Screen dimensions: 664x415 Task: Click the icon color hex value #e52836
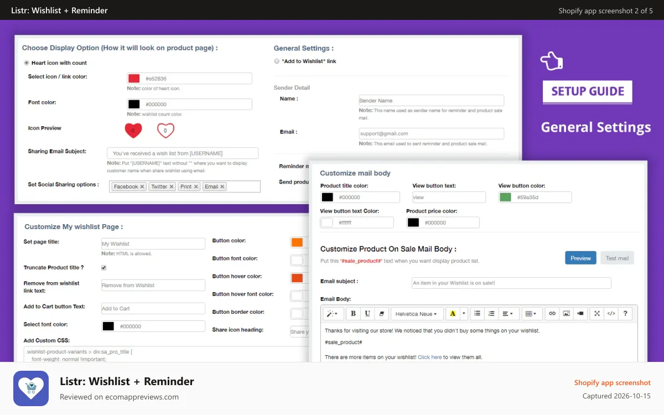pos(156,79)
